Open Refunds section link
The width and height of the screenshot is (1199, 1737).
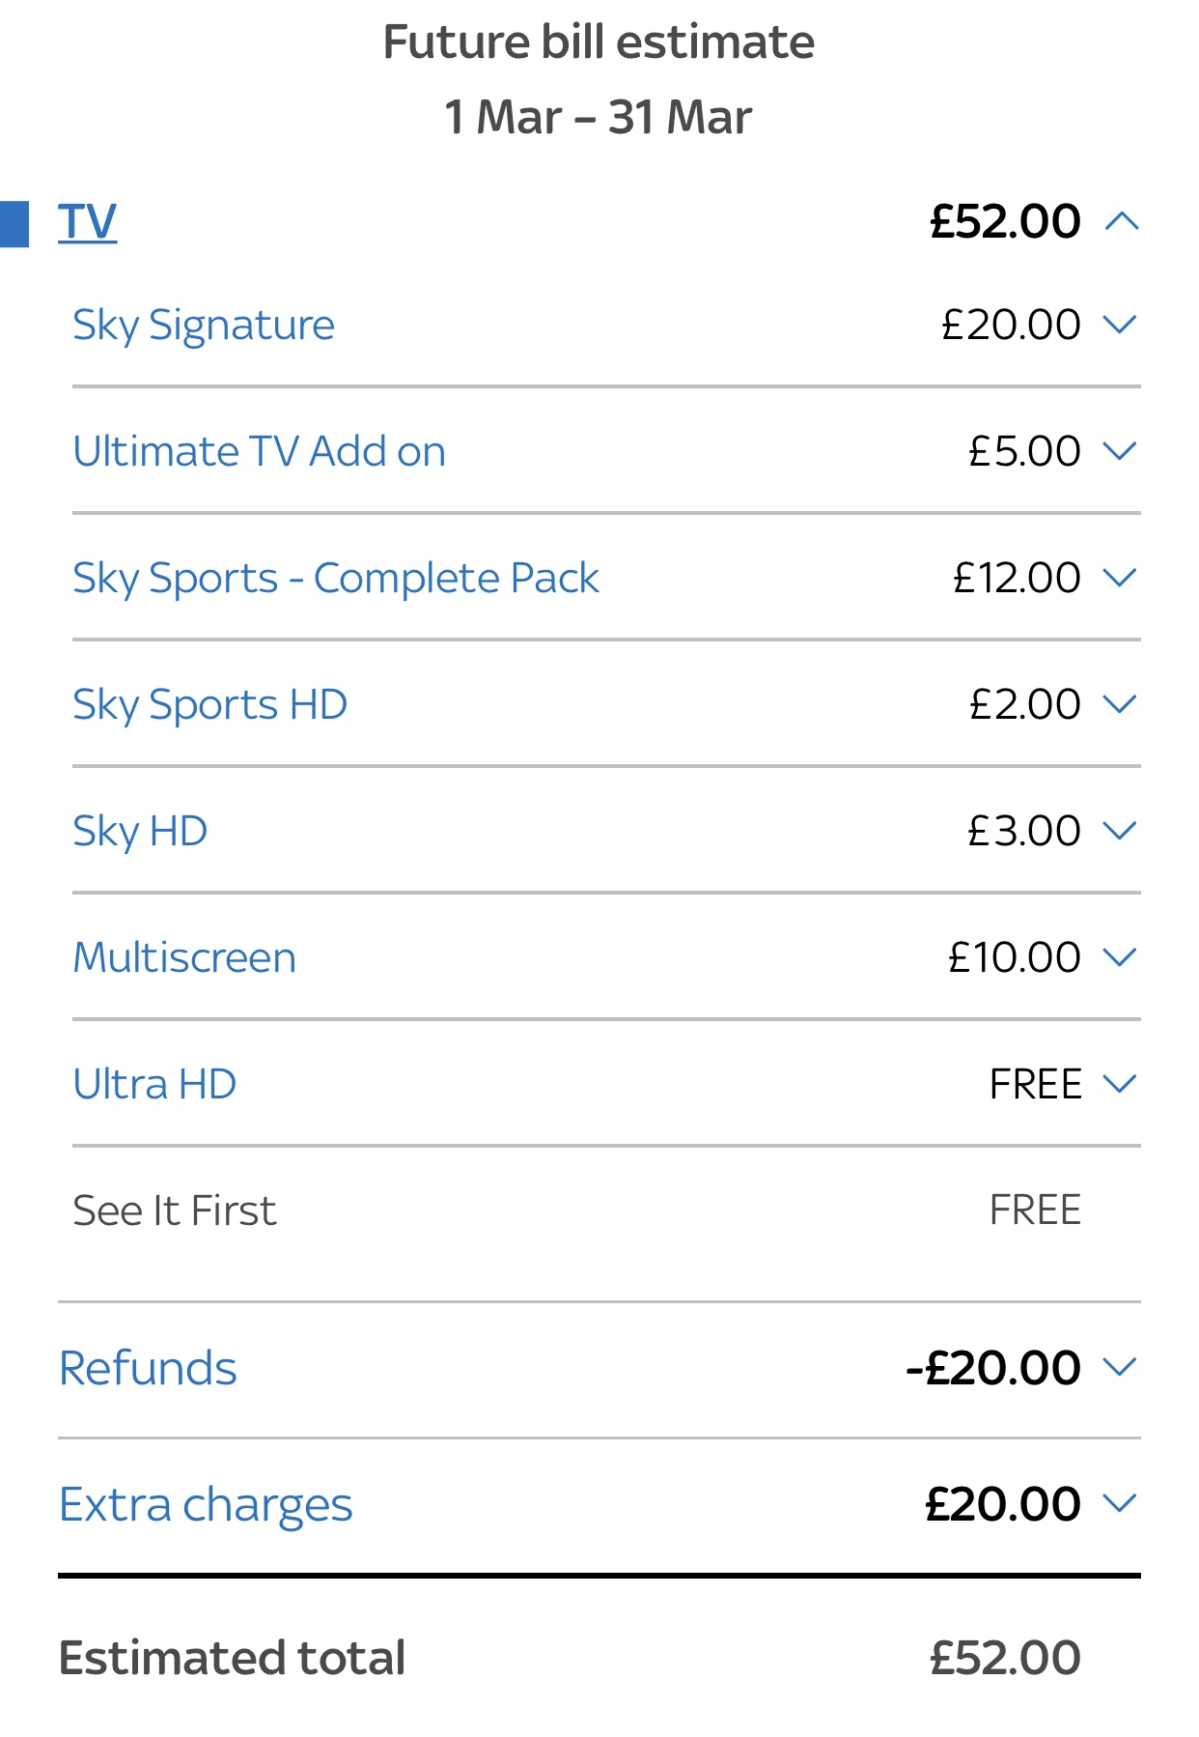[x=148, y=1368]
